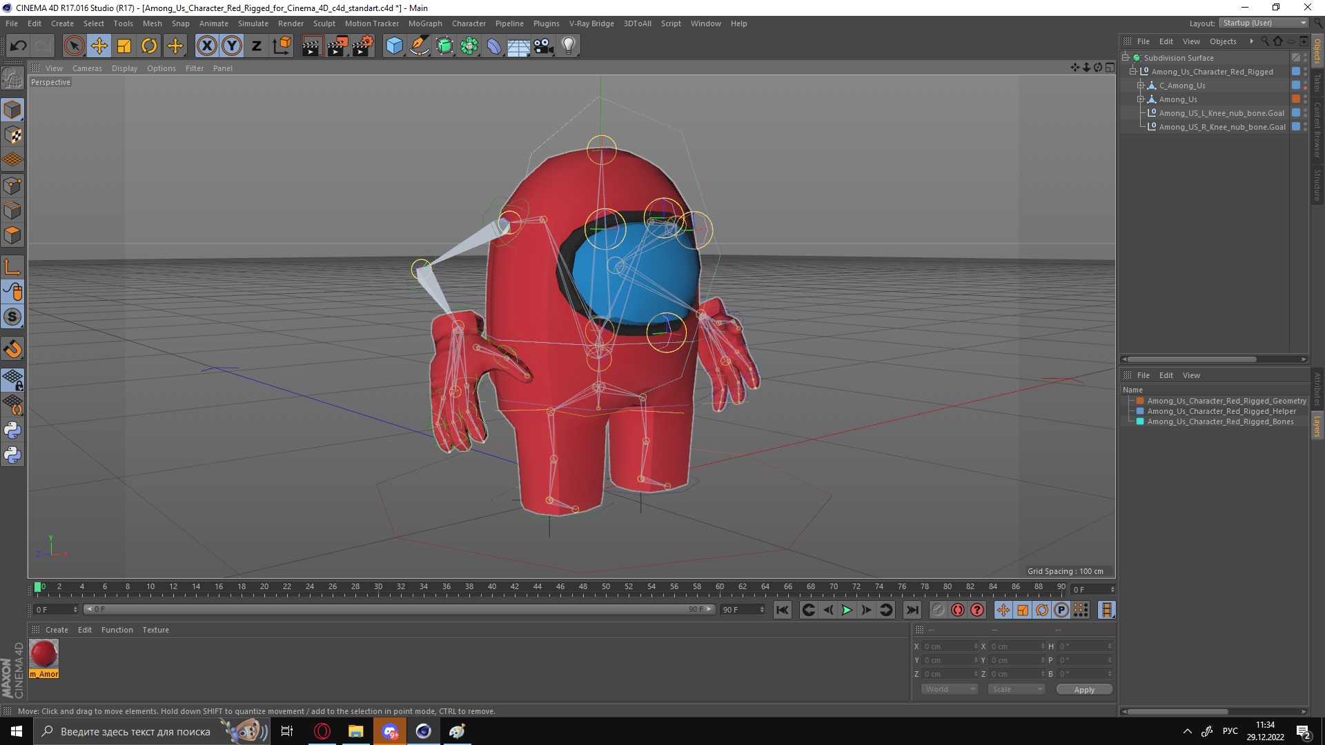Switch to Points mode
This screenshot has height=745, width=1325.
tap(12, 186)
